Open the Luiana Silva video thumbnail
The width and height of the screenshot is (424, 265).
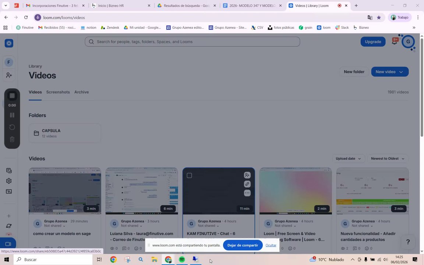click(142, 191)
